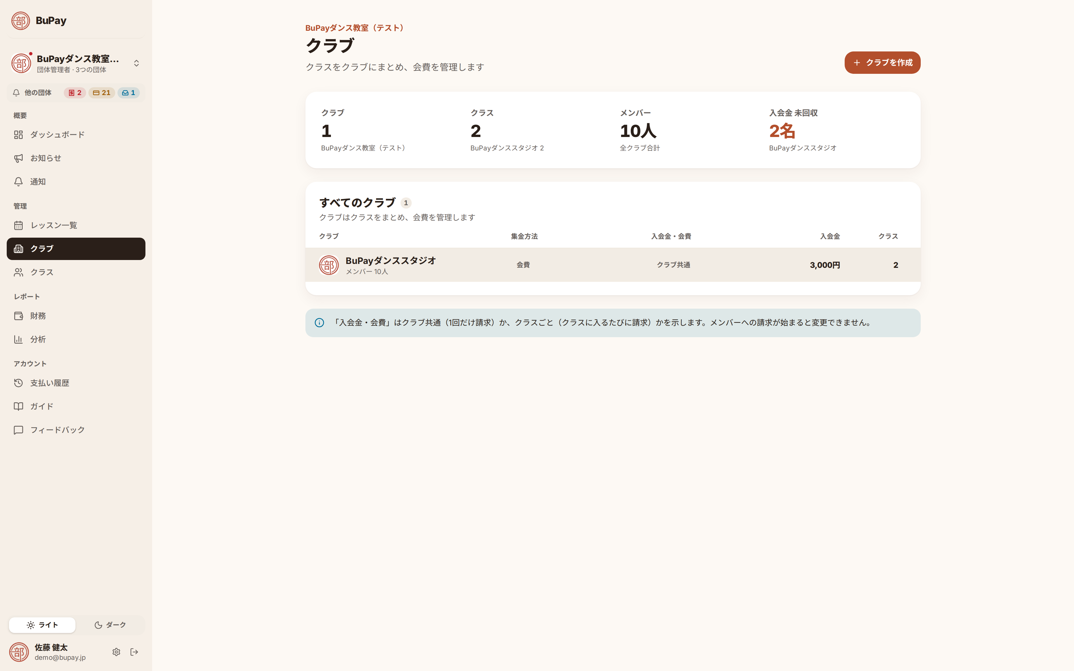Click the レッスン一覧 calendar icon
This screenshot has height=671, width=1074.
tap(18, 225)
